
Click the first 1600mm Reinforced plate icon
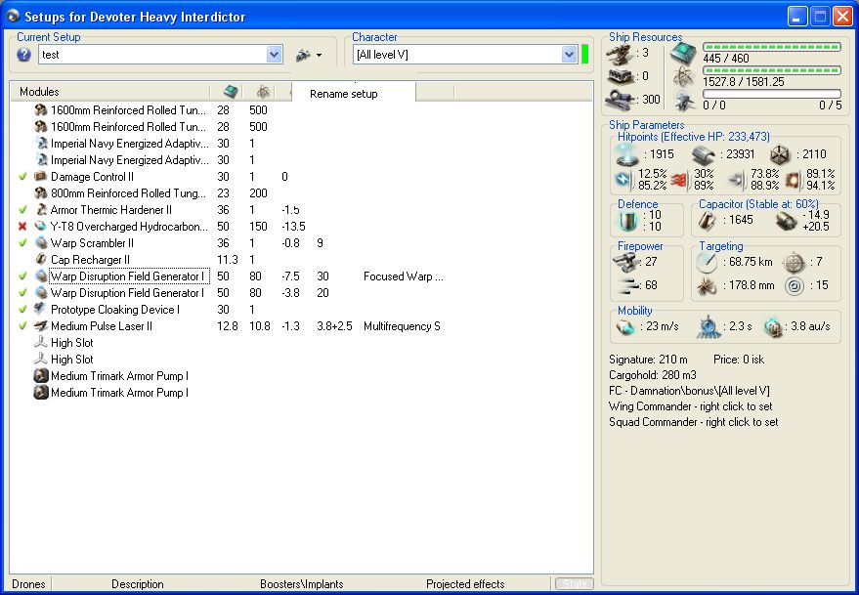pyautogui.click(x=40, y=110)
